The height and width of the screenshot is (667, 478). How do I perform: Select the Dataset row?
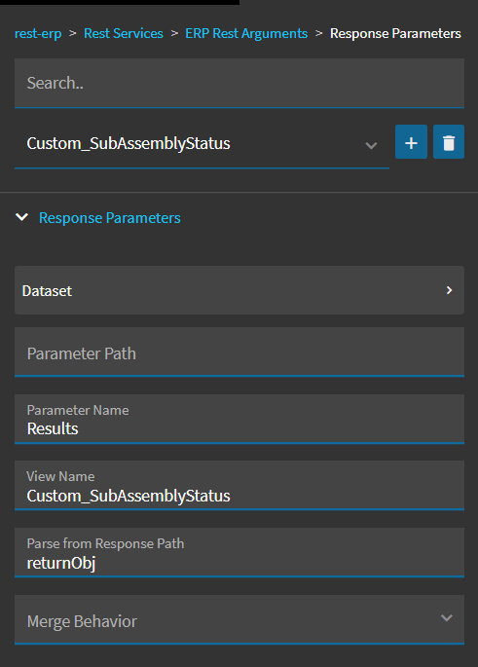[x=239, y=290]
